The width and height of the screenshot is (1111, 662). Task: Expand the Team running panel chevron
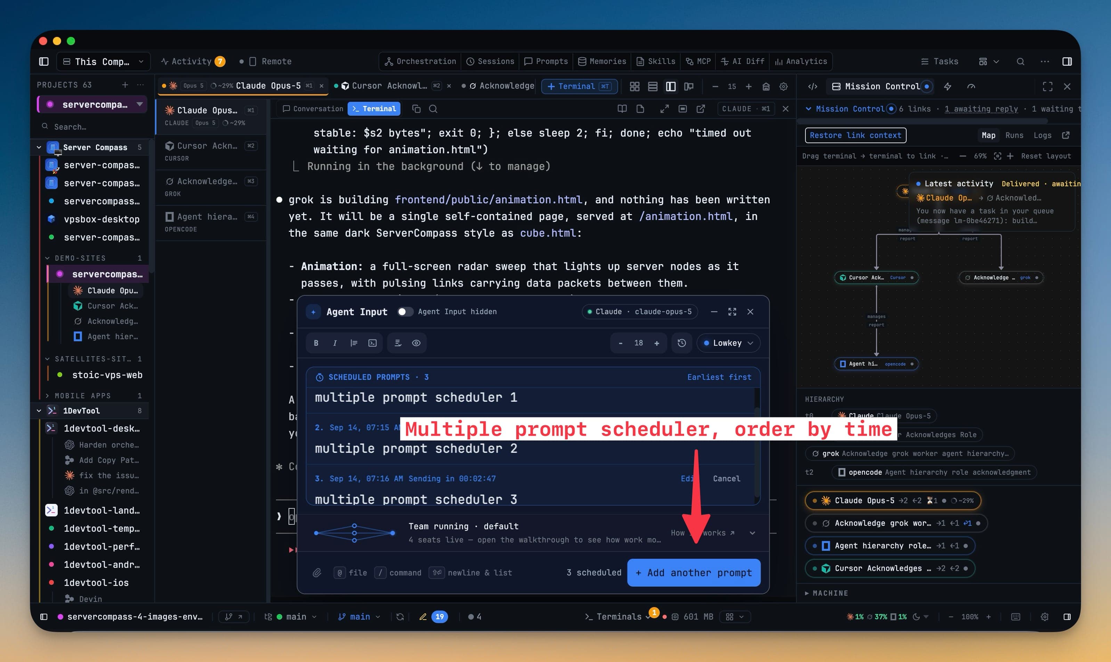752,533
